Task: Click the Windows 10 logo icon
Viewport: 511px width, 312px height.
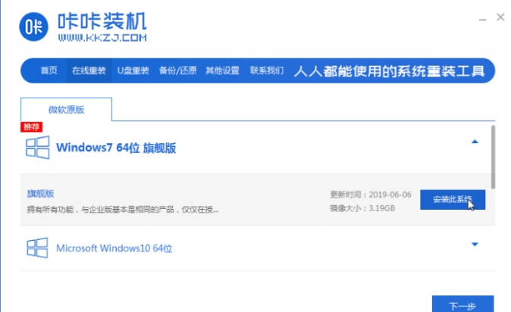Action: (x=38, y=248)
